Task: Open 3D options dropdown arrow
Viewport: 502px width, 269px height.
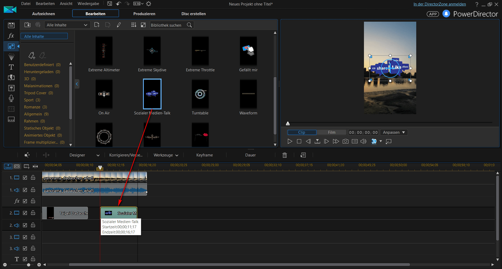Action: (381, 141)
